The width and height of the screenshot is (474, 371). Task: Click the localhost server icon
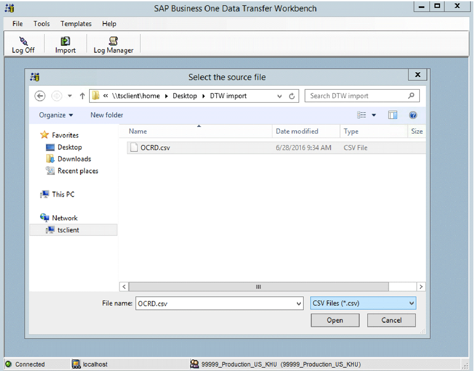pos(76,364)
